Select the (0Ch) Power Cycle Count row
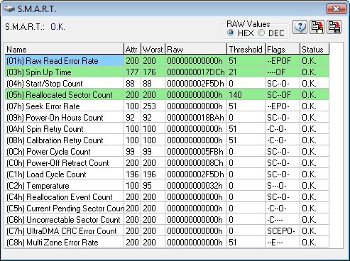350x261 pixels. tap(167, 152)
